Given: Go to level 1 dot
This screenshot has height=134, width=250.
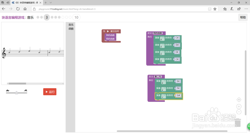Looking at the screenshot, I should [x=38, y=17].
